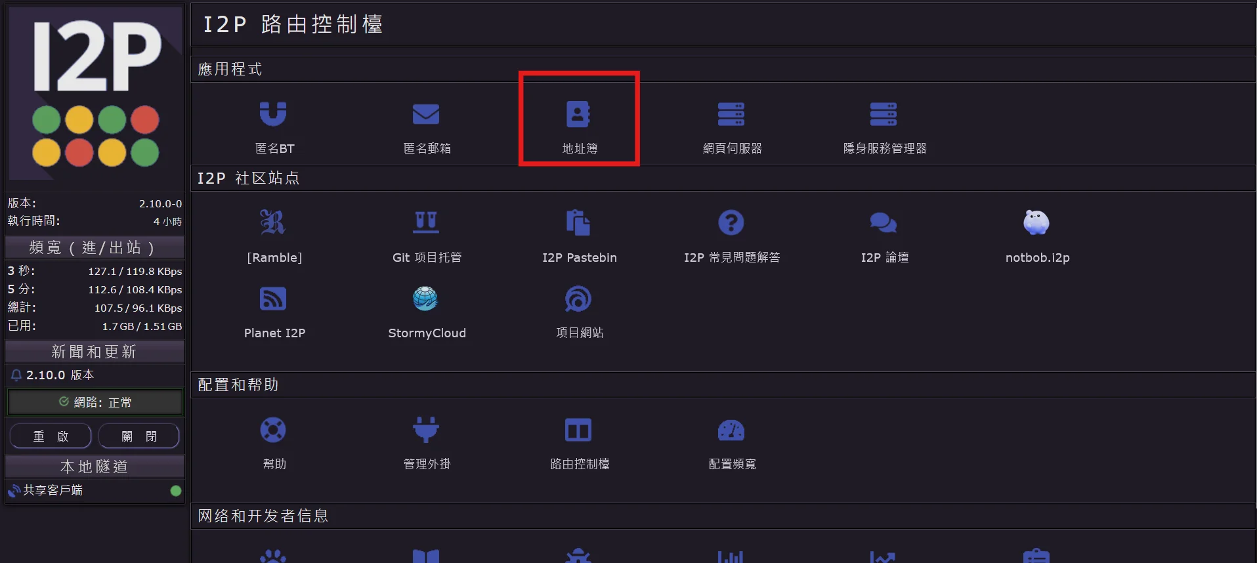The height and width of the screenshot is (563, 1257).
Task: Open the 頻寬 (進/出站) section header
Action: (94, 248)
